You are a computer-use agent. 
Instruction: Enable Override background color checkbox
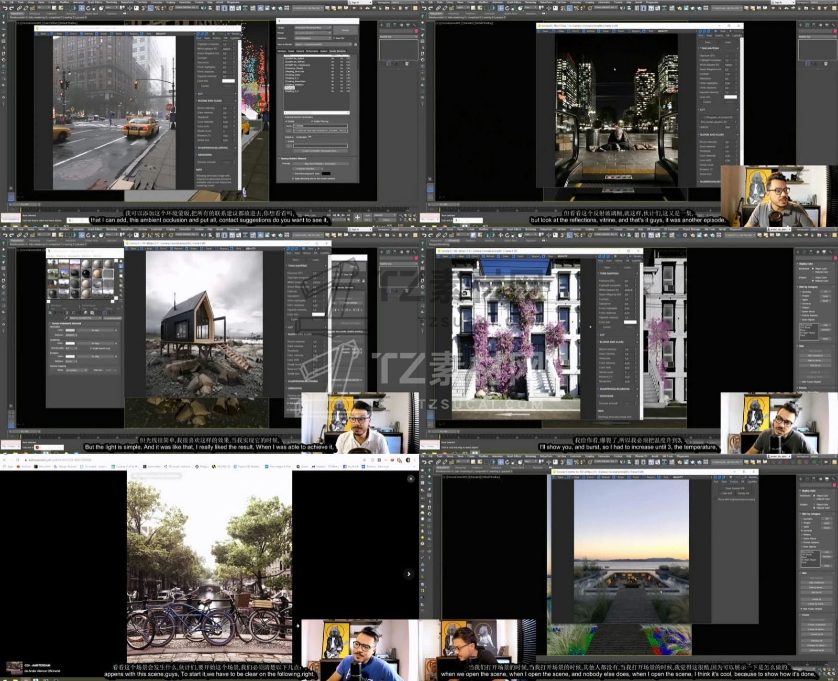293,173
